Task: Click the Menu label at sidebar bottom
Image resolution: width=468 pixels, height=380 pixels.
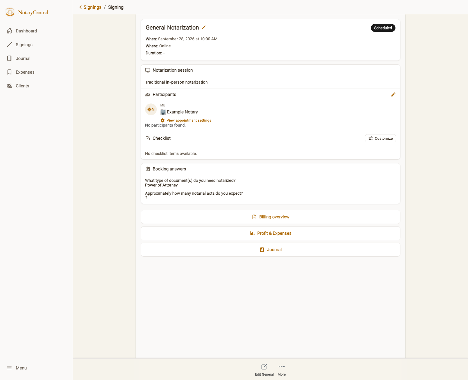Action: click(21, 368)
